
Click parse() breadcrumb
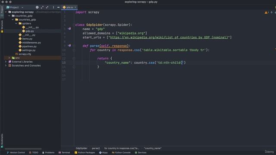[x=96, y=148]
